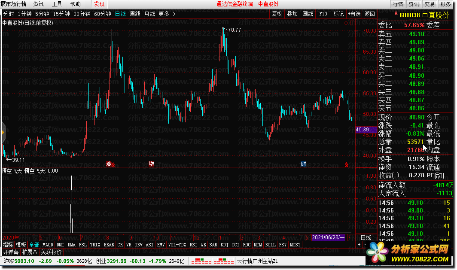Click the plus zoom button below chart

click(359, 245)
